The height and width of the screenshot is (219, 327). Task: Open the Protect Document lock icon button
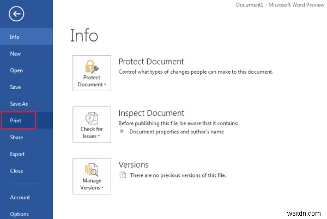pos(92,73)
